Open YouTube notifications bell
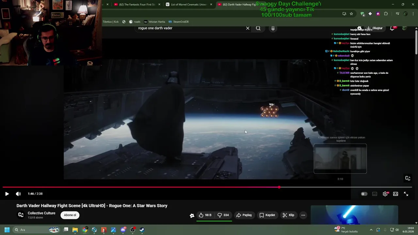 pos(392,28)
